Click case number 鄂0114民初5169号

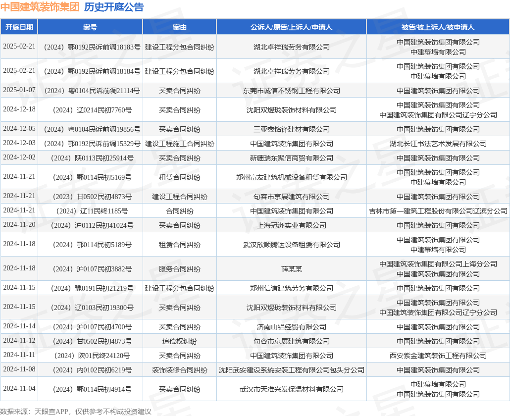point(92,177)
